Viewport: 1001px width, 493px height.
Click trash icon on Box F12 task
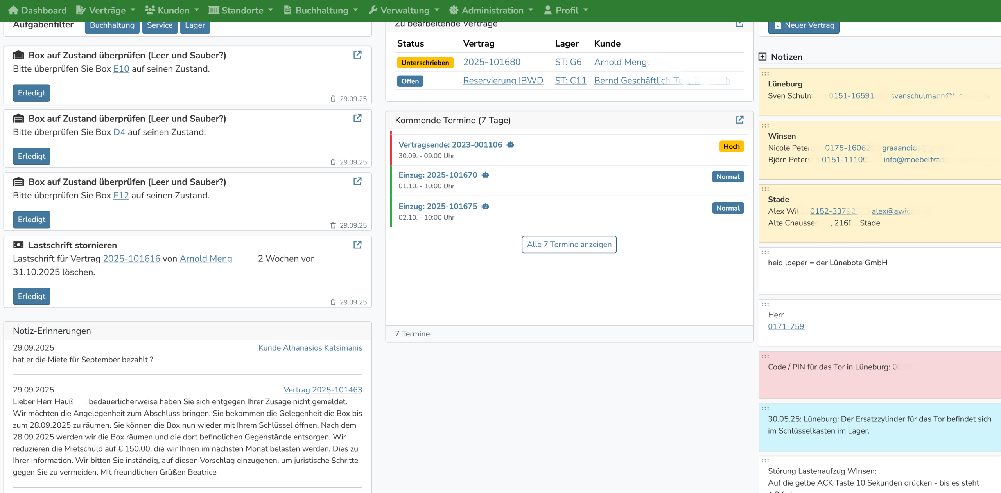click(x=333, y=225)
